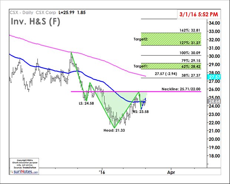Select the 'Inv. H&S (F)' pattern title

36,21
